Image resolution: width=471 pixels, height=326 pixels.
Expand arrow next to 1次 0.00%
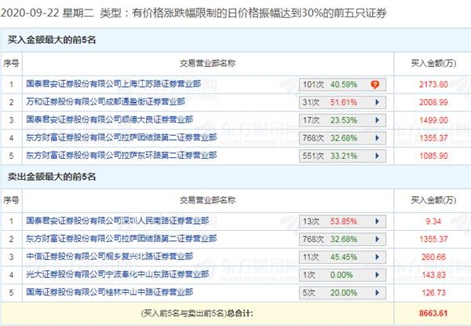[378, 275]
